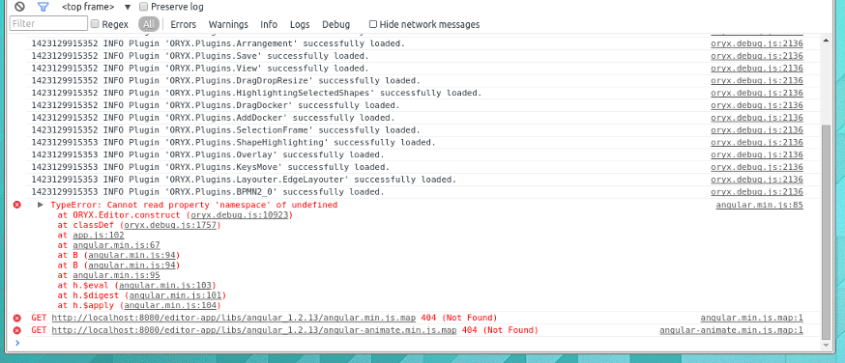Select the Warnings filter tab
The image size is (845, 363).
(228, 24)
